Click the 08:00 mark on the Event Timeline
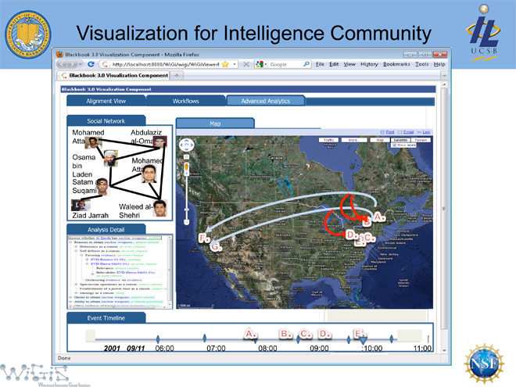This screenshot has height=387, width=516. pyautogui.click(x=268, y=348)
